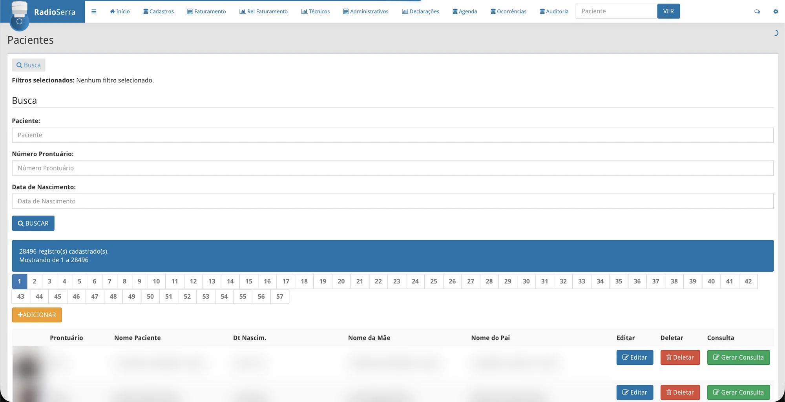Click the ADICIONAR button
Screen dimensions: 785x402
pyautogui.click(x=37, y=315)
